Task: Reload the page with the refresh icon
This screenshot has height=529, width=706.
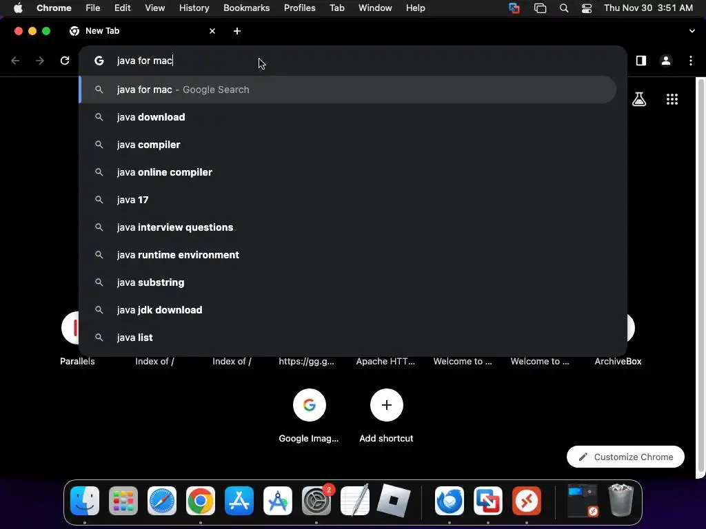Action: tap(65, 61)
